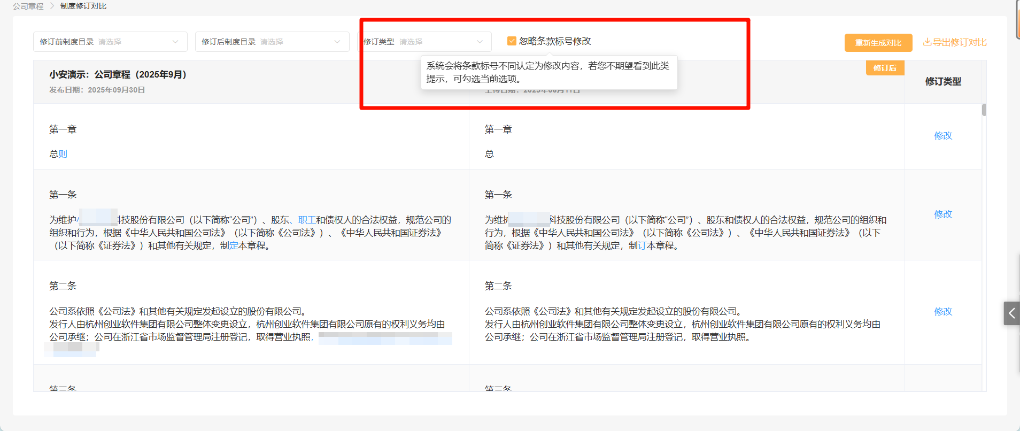Click the orange 修订后 tag
1020x431 pixels.
tap(885, 68)
